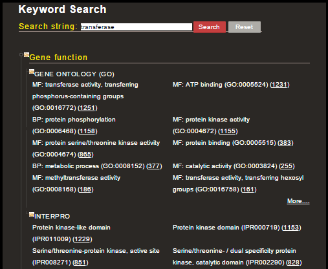Click the 'Search string:' label
The width and height of the screenshot is (328, 269).
pos(48,27)
